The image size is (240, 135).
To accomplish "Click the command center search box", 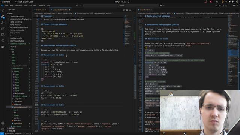I will [x=121, y=6].
